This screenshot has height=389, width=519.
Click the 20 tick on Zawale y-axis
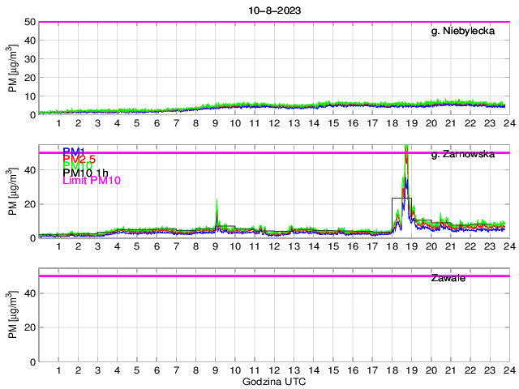coord(30,327)
